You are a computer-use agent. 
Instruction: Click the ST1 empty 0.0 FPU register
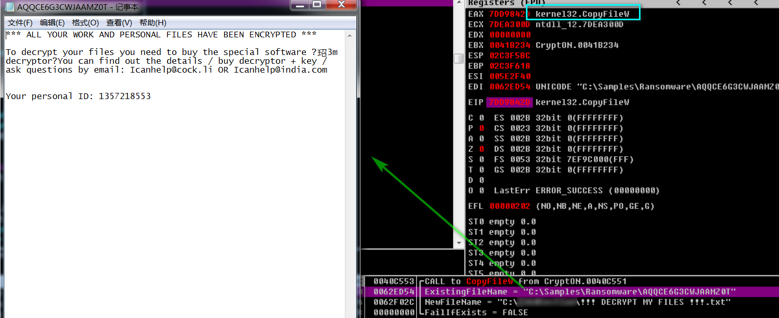[x=502, y=232]
